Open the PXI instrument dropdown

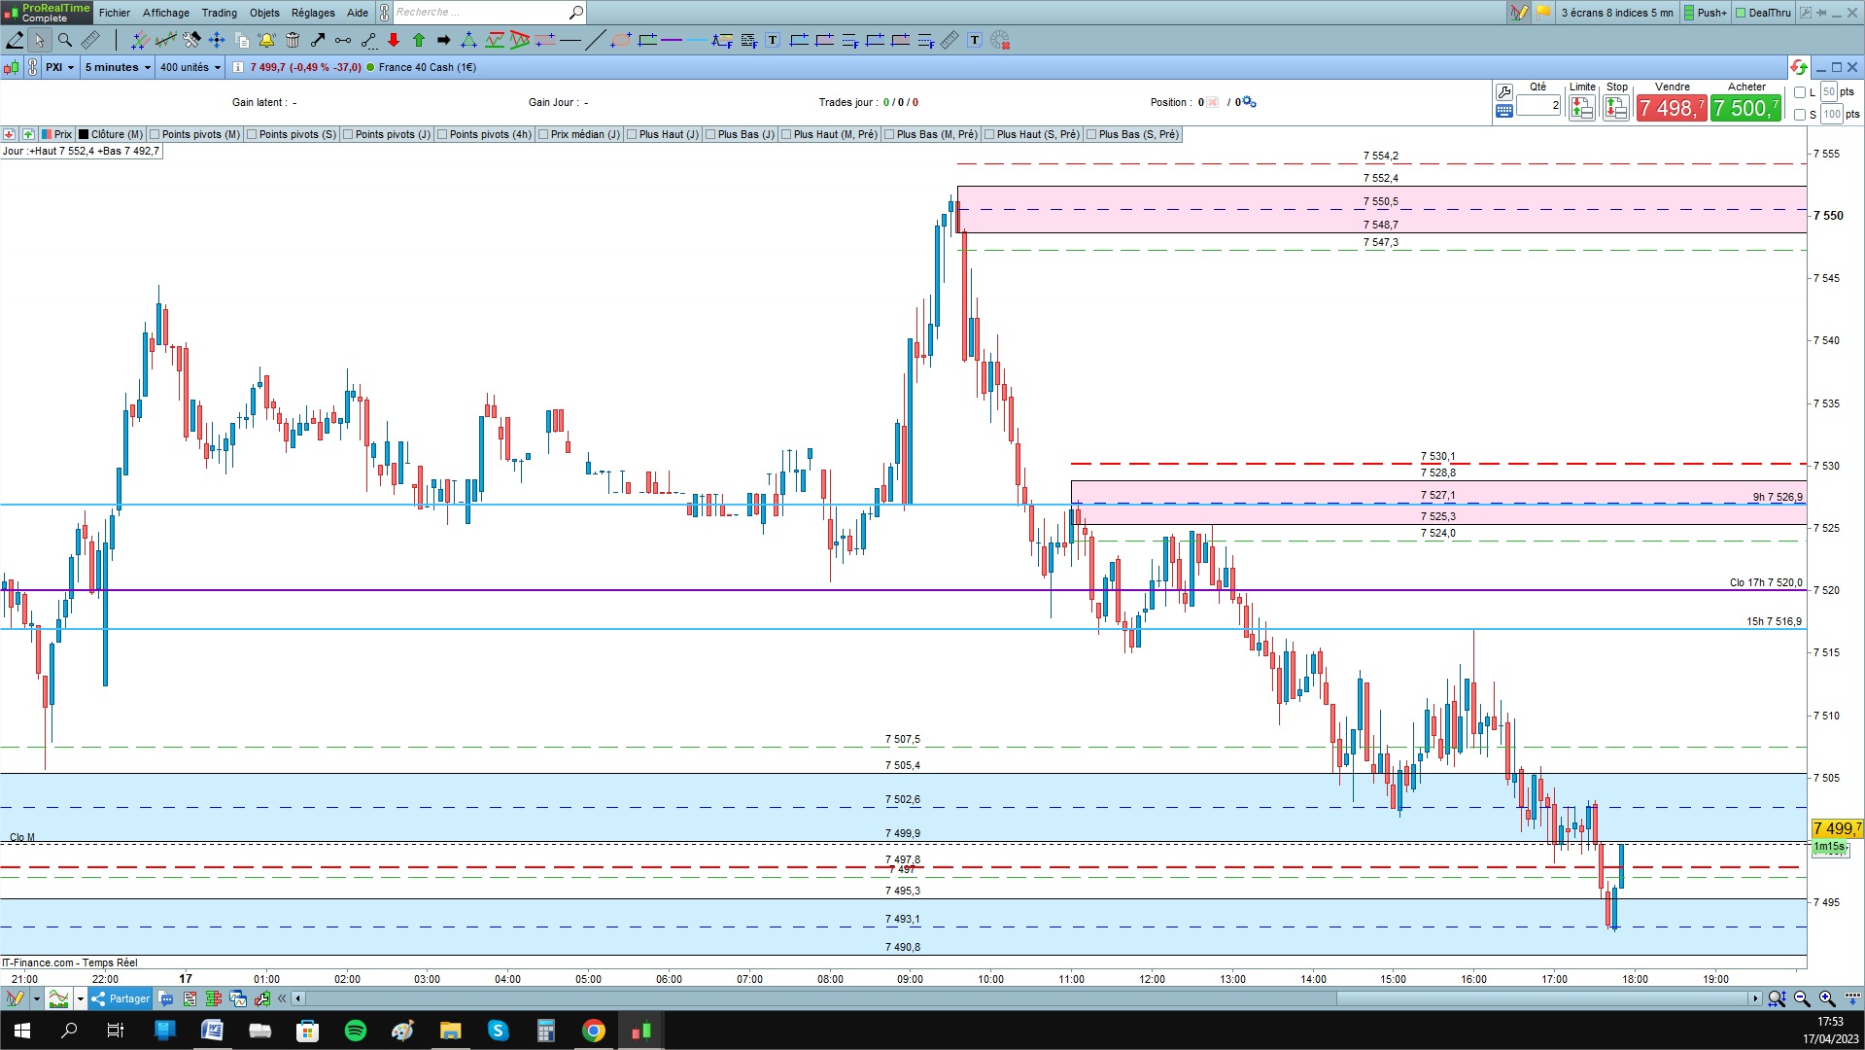(x=59, y=67)
